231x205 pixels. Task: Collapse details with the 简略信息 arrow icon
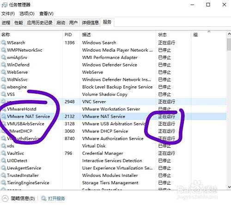(5, 199)
